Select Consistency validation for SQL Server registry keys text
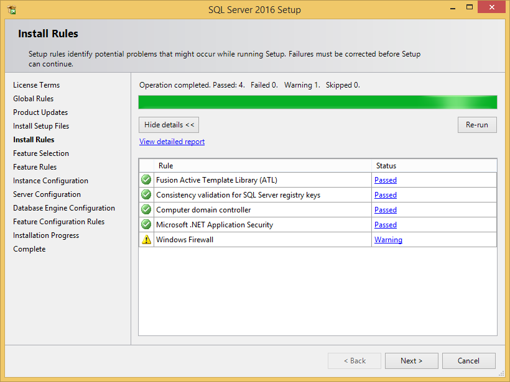Viewport: 510px width, 382px height. (x=238, y=195)
